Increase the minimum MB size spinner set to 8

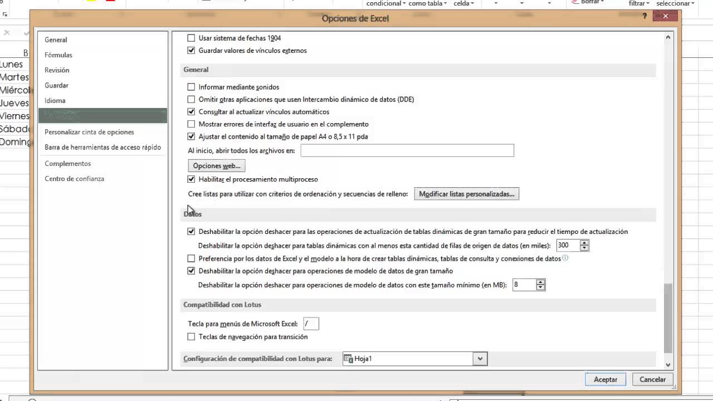[540, 282]
